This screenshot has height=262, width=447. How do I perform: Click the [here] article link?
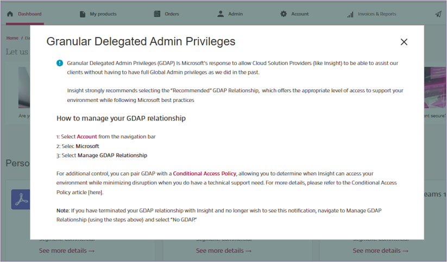tap(95, 193)
